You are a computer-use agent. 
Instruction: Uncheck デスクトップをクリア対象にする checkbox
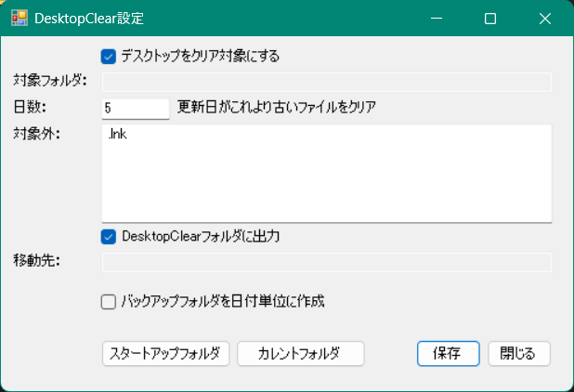109,56
